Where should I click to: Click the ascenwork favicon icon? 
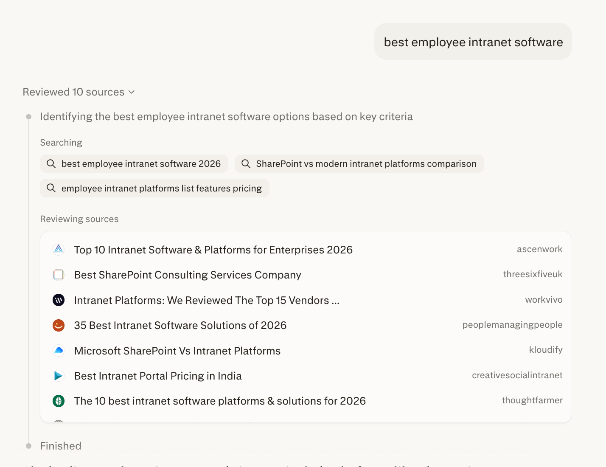pyautogui.click(x=58, y=249)
